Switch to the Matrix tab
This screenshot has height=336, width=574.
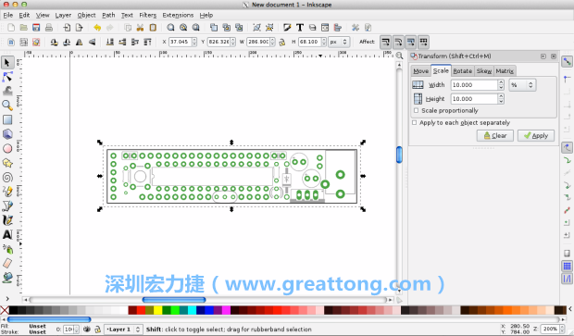click(x=505, y=71)
